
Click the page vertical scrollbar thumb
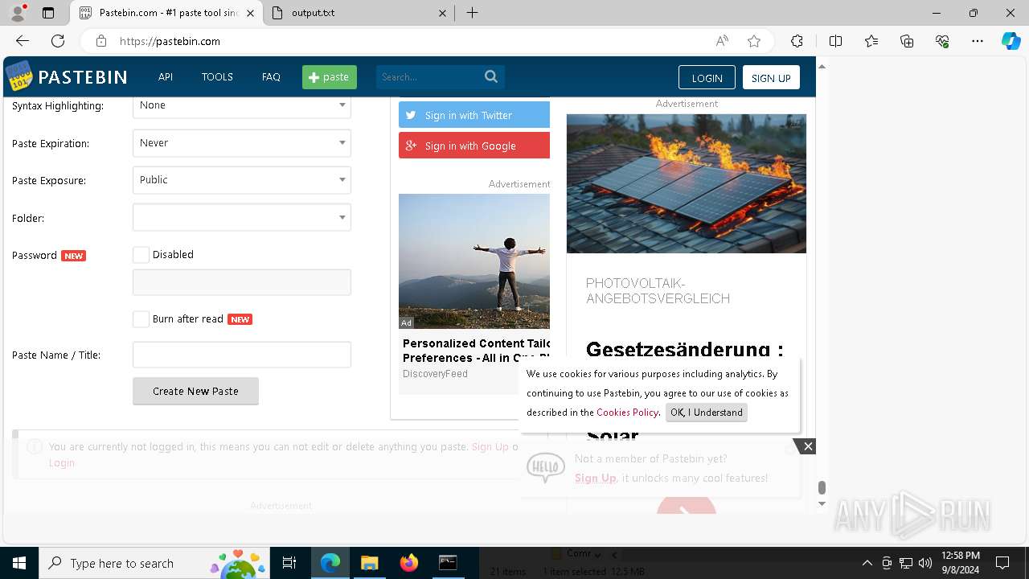point(822,488)
